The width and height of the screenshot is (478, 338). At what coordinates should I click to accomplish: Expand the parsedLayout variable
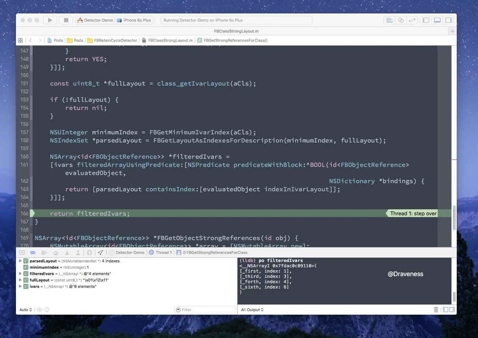20,261
